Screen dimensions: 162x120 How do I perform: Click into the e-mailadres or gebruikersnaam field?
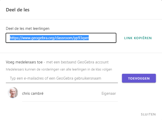[x=62, y=78]
